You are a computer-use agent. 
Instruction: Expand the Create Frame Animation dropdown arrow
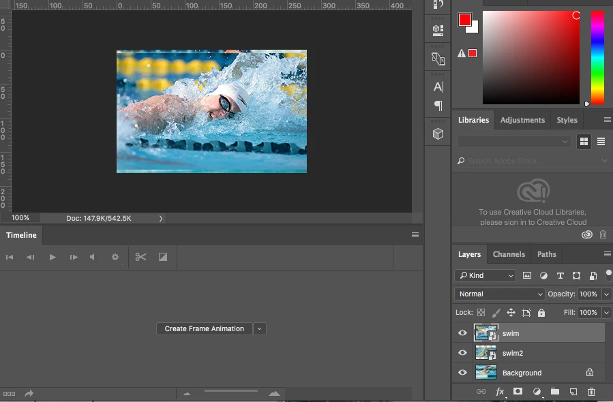(x=259, y=328)
